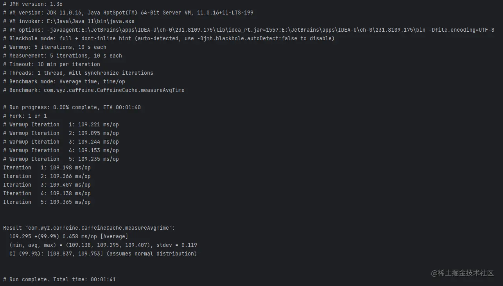The width and height of the screenshot is (503, 286).
Task: Click the java.exe VM invoker path
Action: (x=91, y=21)
